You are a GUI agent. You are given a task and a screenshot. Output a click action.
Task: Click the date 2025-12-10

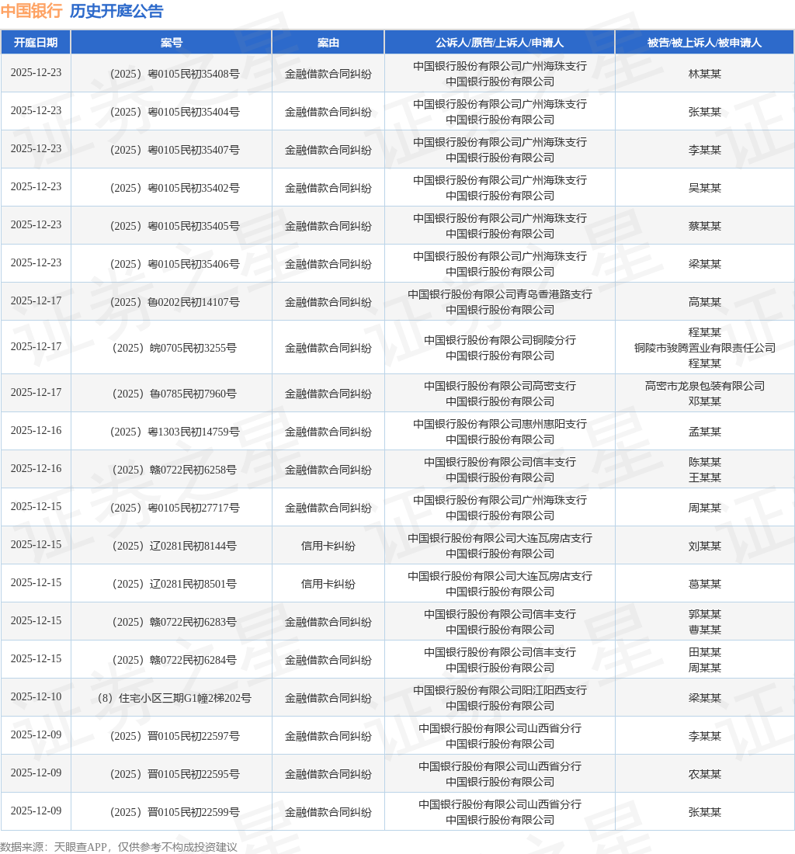click(36, 697)
